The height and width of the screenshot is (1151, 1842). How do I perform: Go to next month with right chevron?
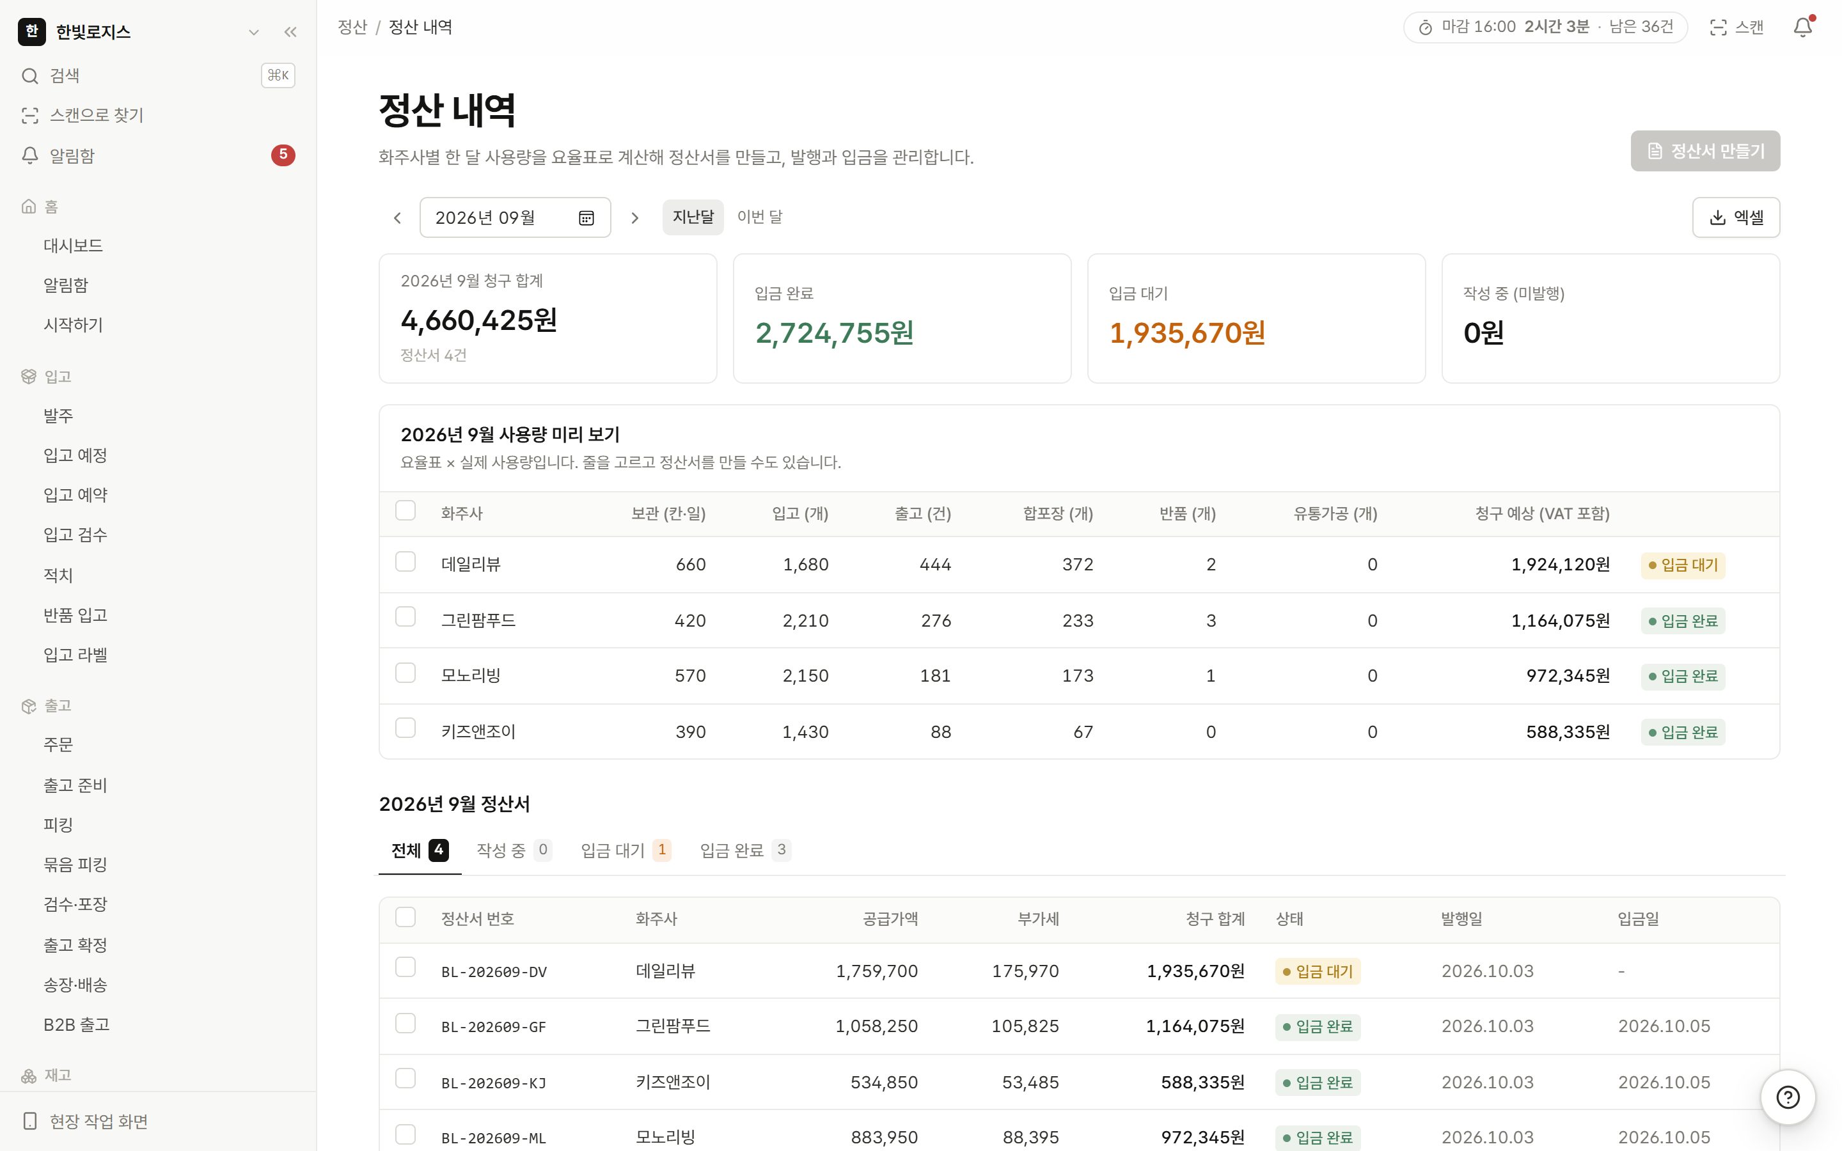pos(635,217)
